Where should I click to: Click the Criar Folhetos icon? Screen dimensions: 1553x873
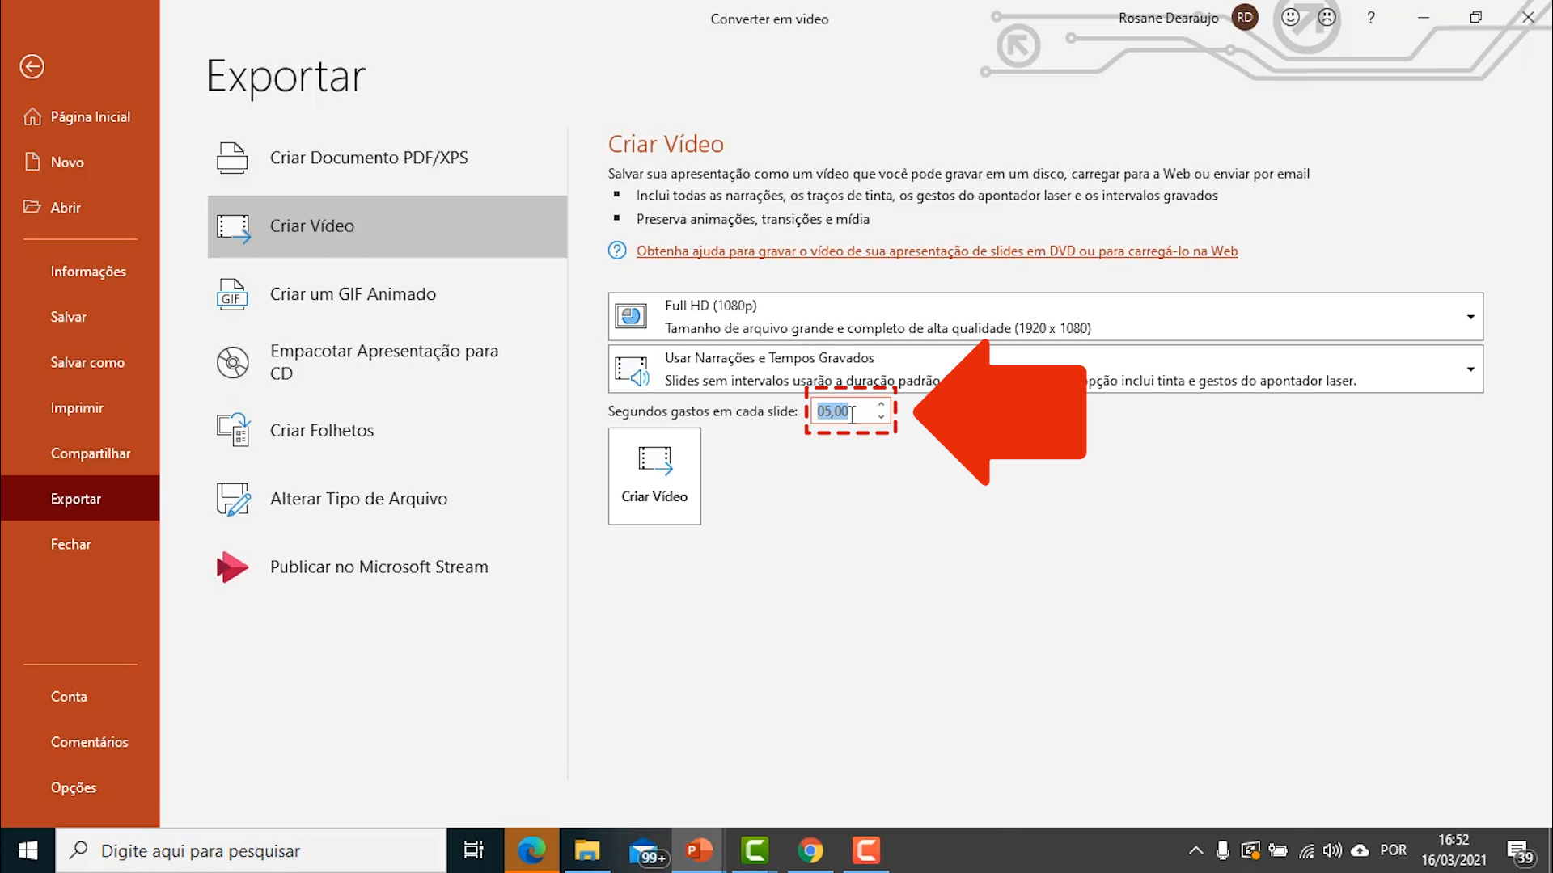(232, 430)
